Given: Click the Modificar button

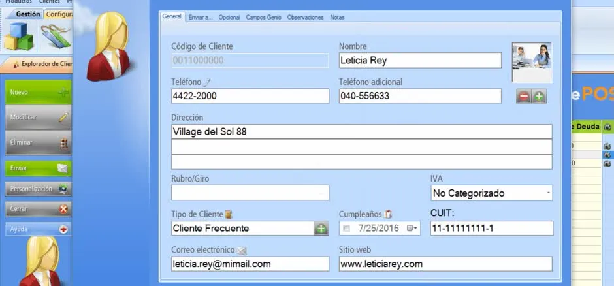Looking at the screenshot, I should [39, 117].
